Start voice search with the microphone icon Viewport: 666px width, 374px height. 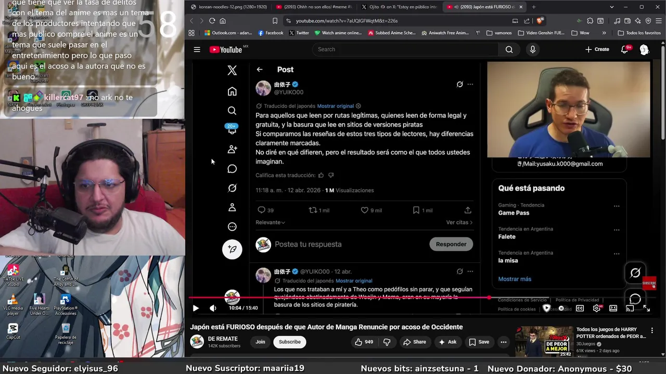532,49
